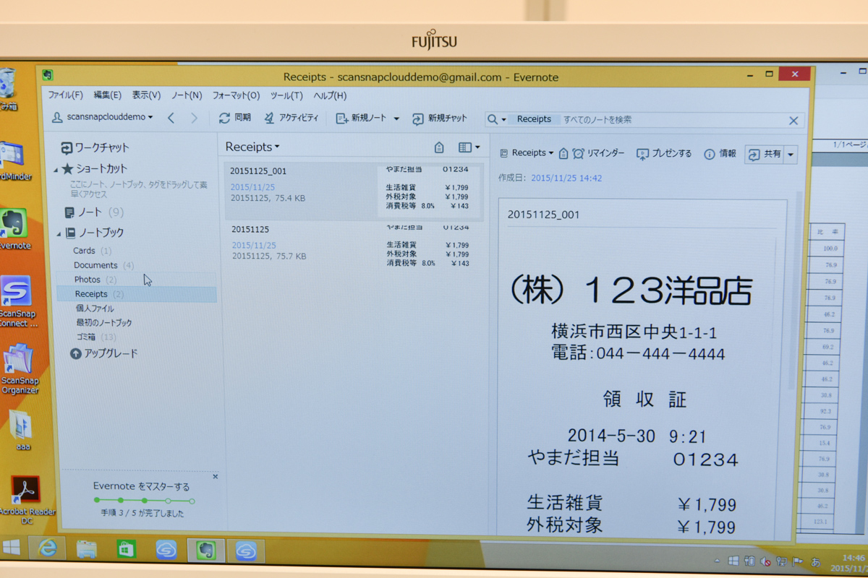Select the Receipts notebook in sidebar
868x578 pixels.
(137, 294)
